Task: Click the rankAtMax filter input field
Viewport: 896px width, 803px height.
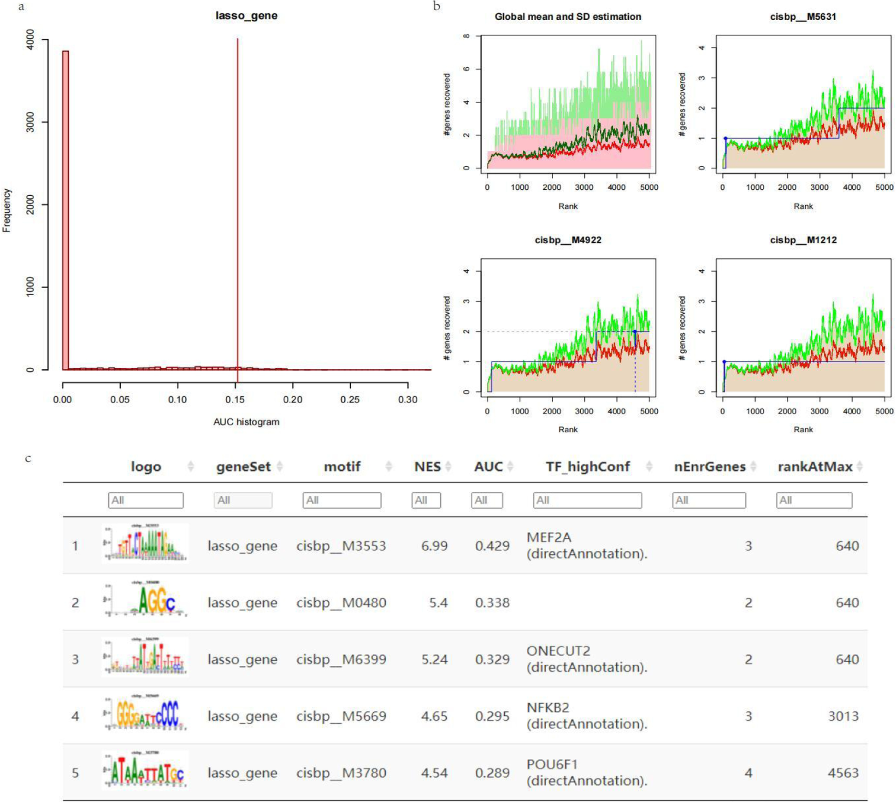Action: (814, 500)
